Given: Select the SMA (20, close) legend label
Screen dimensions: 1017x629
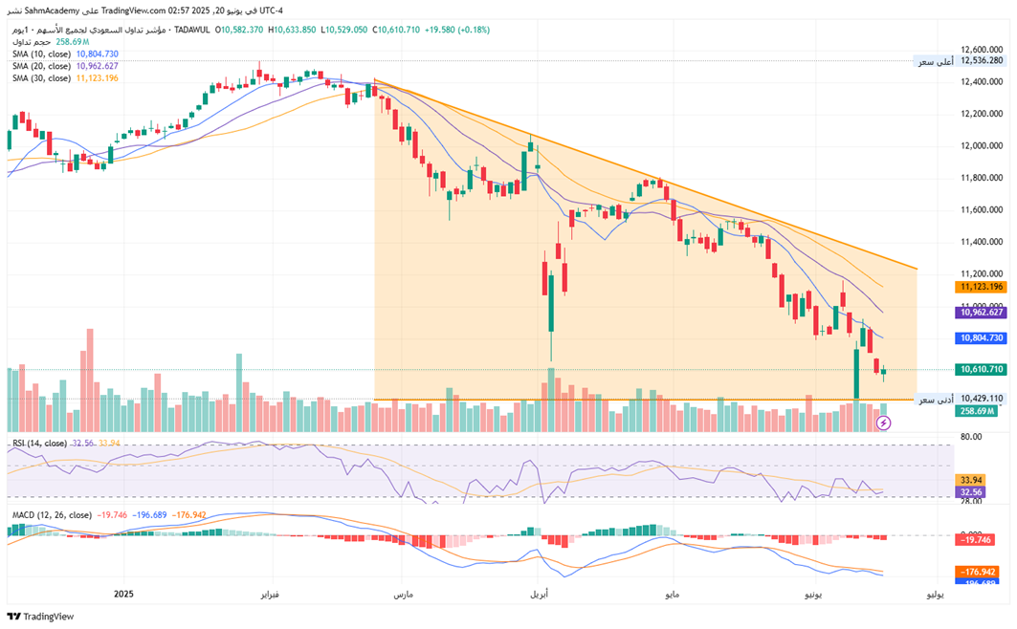Looking at the screenshot, I should (x=41, y=66).
